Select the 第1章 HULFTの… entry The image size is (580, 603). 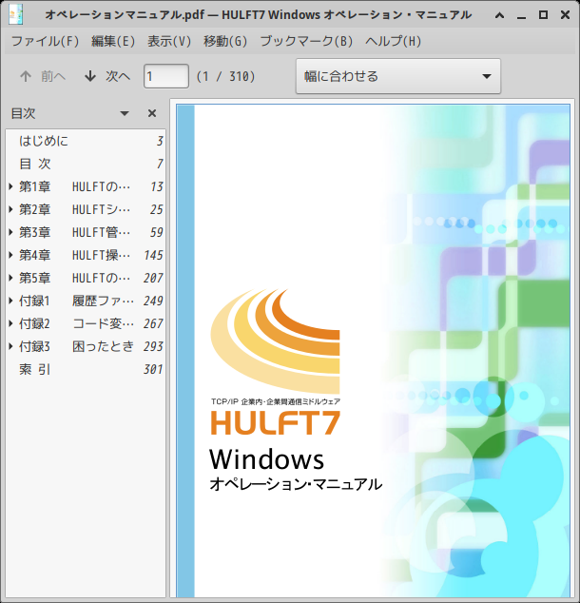point(86,186)
